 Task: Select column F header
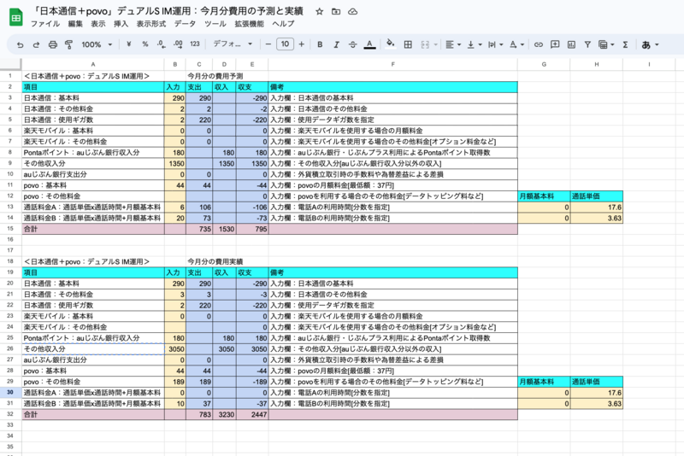pyautogui.click(x=392, y=64)
